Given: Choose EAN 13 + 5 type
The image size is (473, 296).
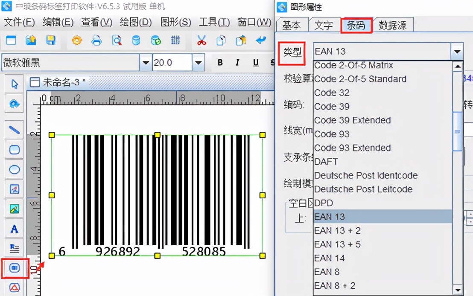Looking at the screenshot, I should pos(382,244).
